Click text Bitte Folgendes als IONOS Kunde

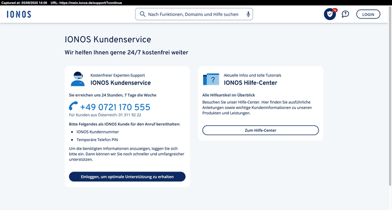(x=125, y=124)
